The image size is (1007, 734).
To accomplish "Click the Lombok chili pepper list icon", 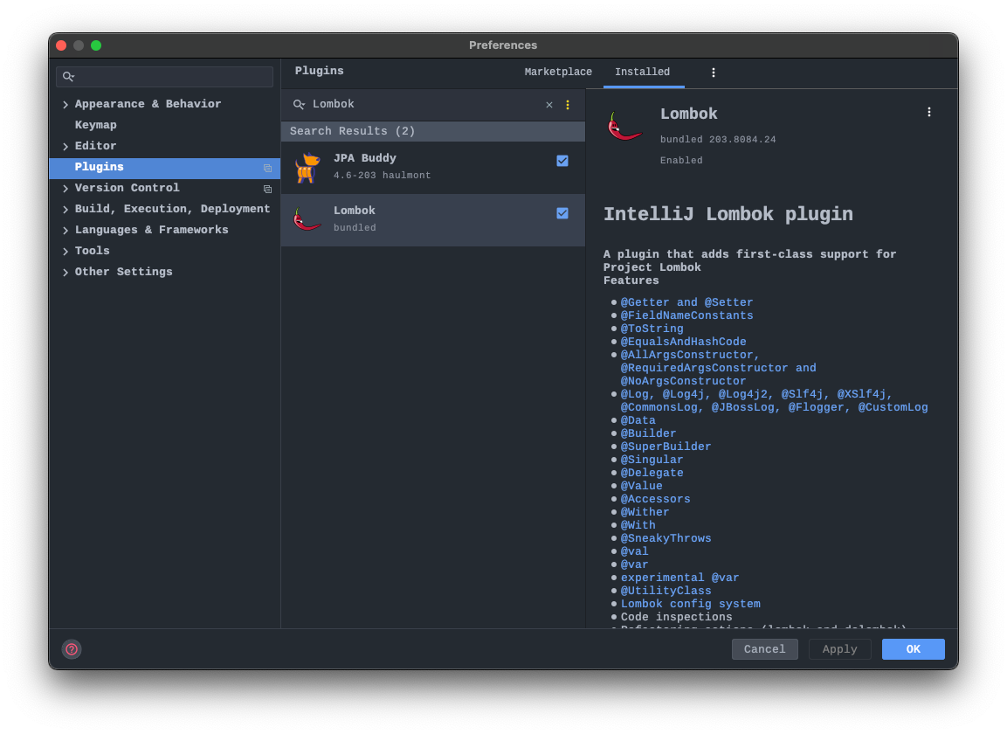I will [x=307, y=220].
